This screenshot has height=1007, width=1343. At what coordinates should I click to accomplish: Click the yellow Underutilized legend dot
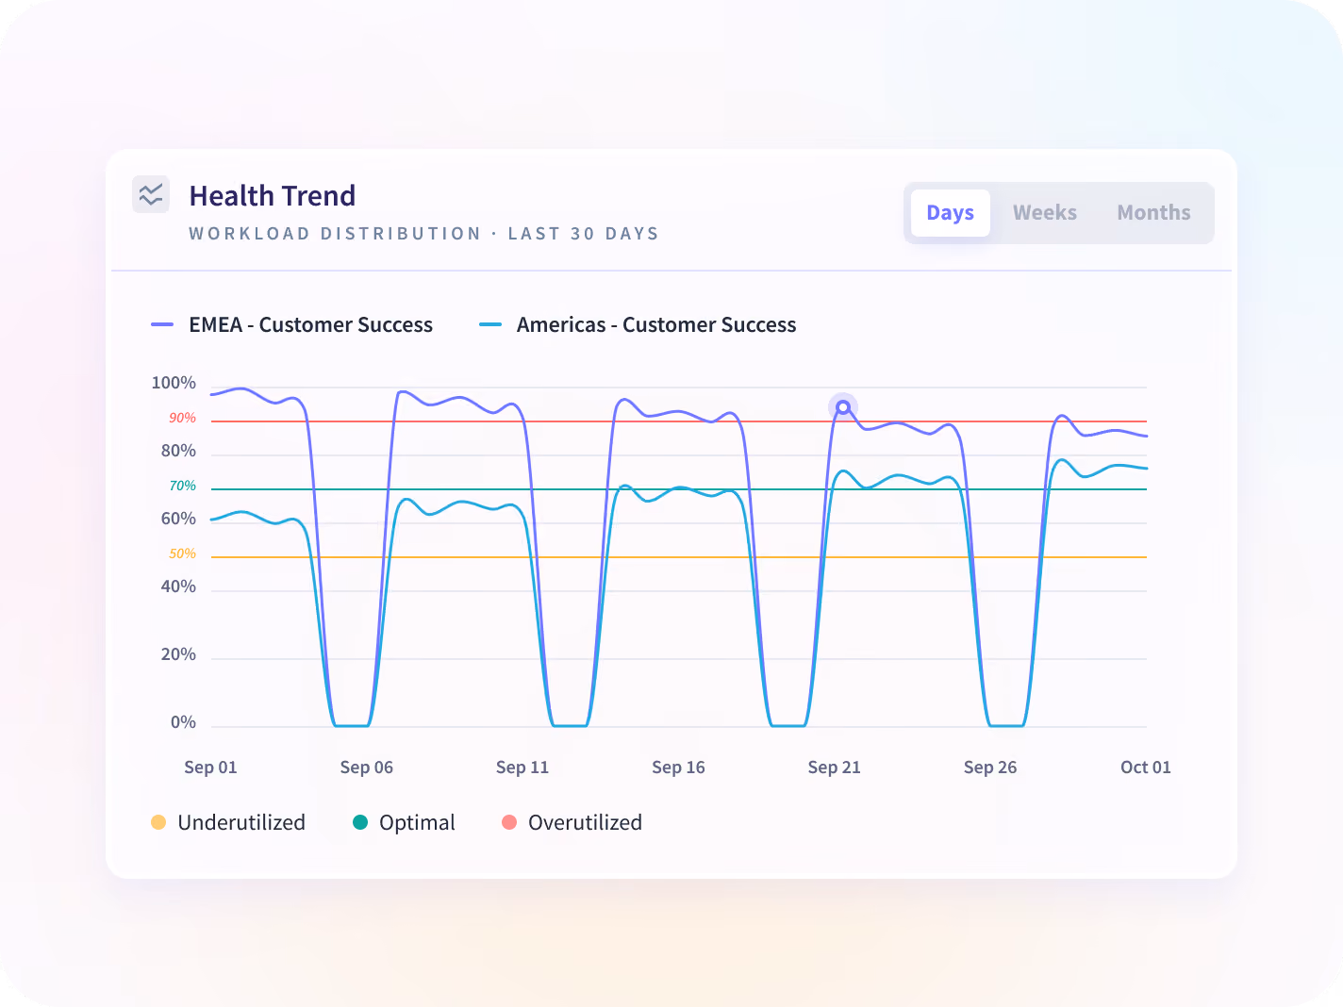tap(158, 822)
